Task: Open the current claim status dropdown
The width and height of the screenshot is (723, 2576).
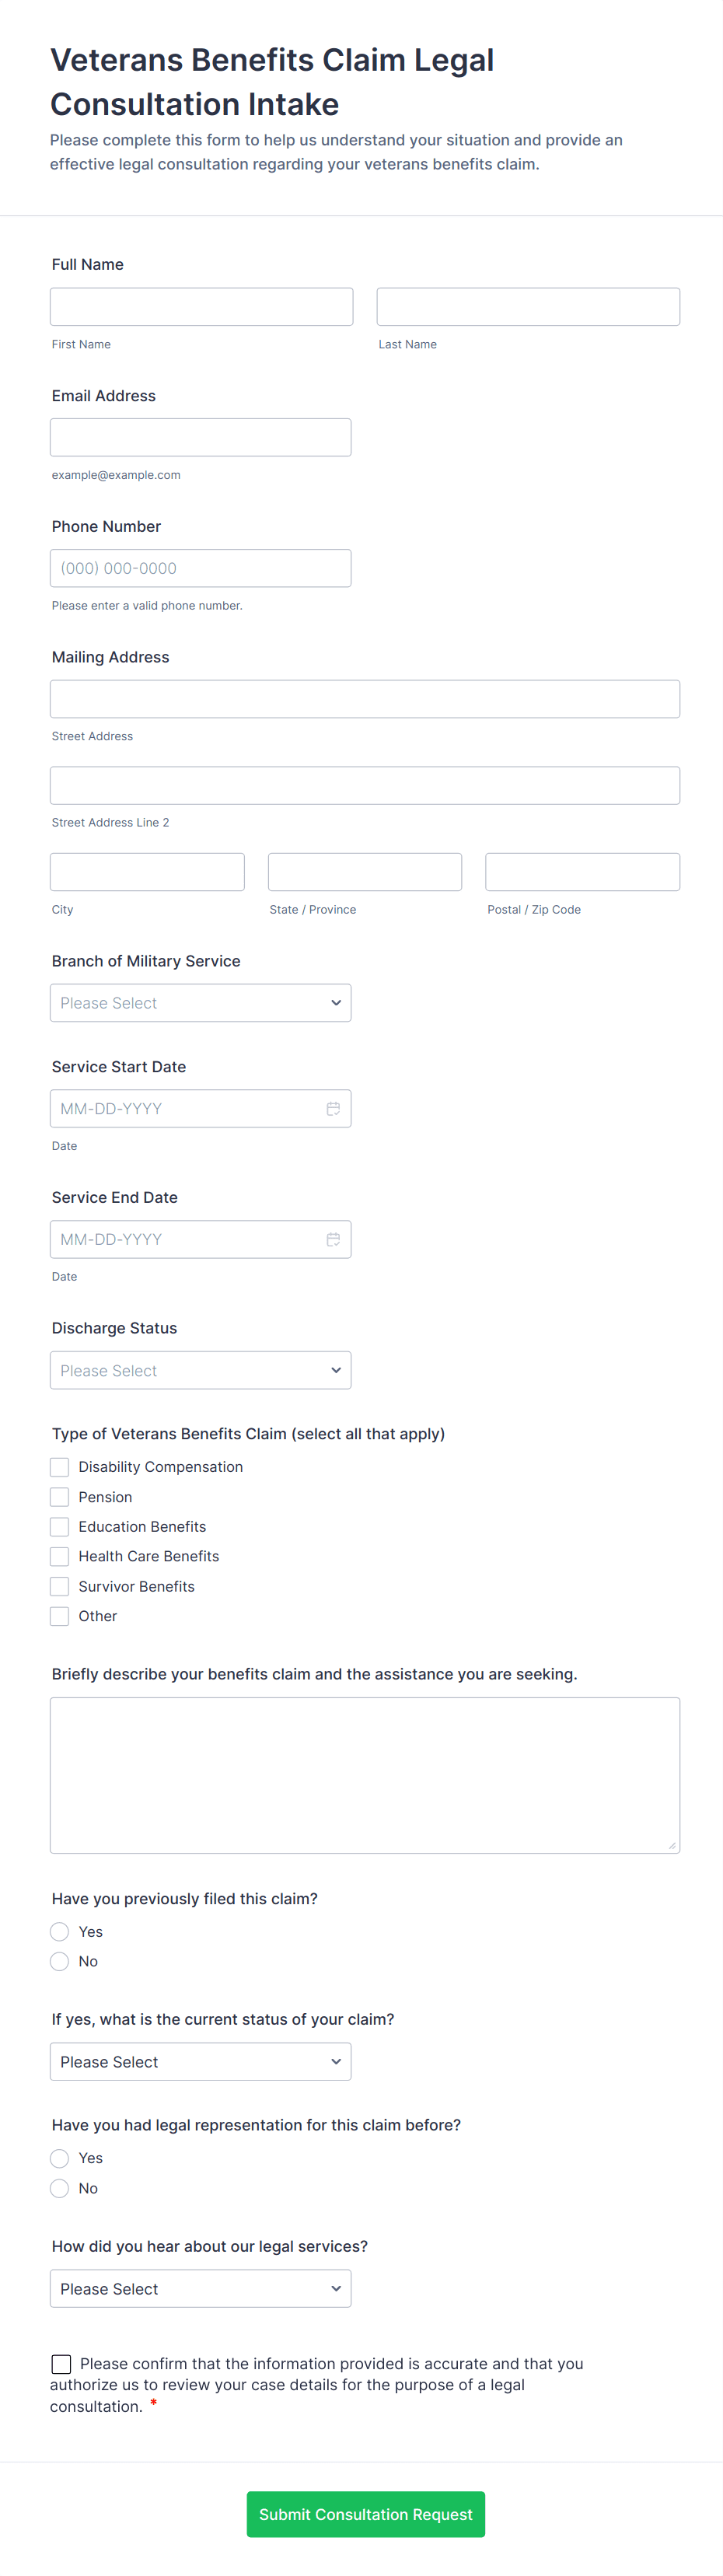Action: click(x=200, y=2061)
